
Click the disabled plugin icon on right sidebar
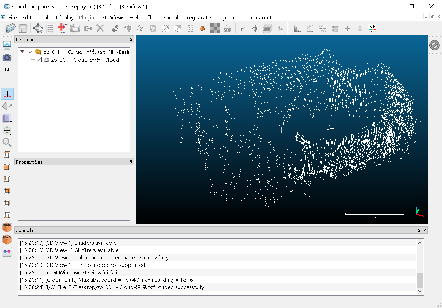[x=434, y=45]
